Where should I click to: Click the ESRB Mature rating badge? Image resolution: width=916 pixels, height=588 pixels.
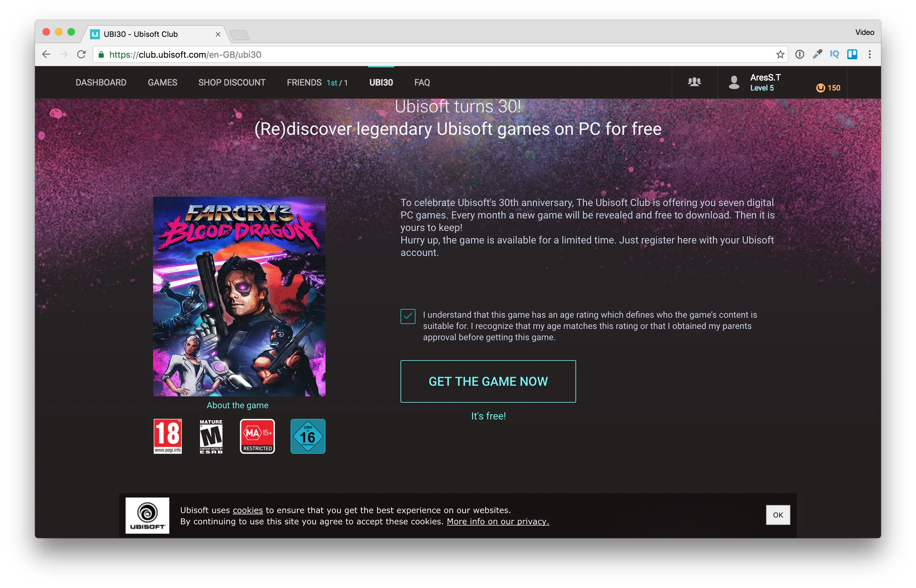[211, 436]
